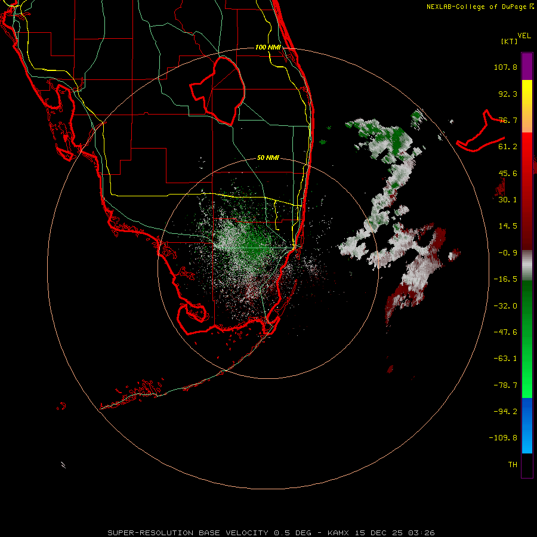This screenshot has width=537, height=537.
Task: Click the Super-Resolution Base Velocity caption at bottom
Action: (x=271, y=533)
